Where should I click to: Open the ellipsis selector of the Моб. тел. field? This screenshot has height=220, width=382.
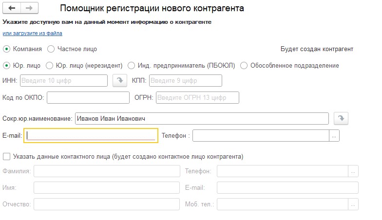[x=353, y=204]
